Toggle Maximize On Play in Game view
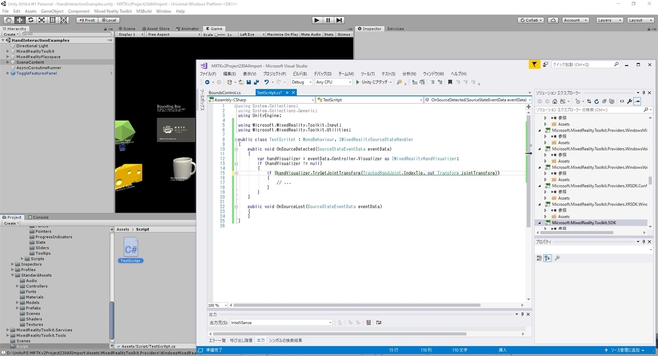 pyautogui.click(x=282, y=35)
